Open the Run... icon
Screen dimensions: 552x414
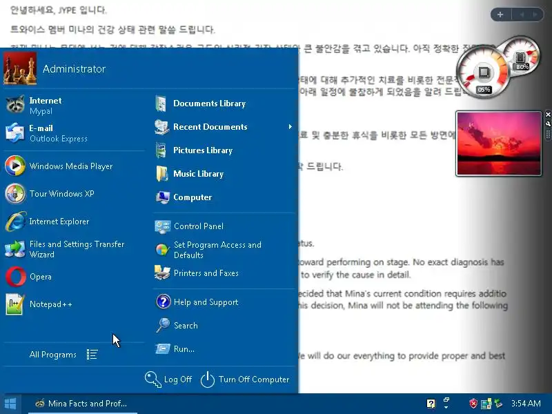point(163,349)
